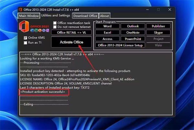Screen dimensions: 194x130
Task: Close the Office C2R Install window
Action: click(170, 10)
